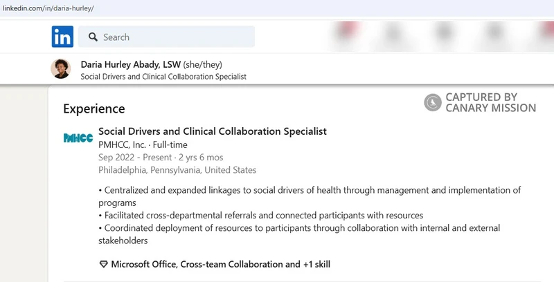Open the profile photo in sticky header
Screen dimensions: 554x282
click(61, 68)
